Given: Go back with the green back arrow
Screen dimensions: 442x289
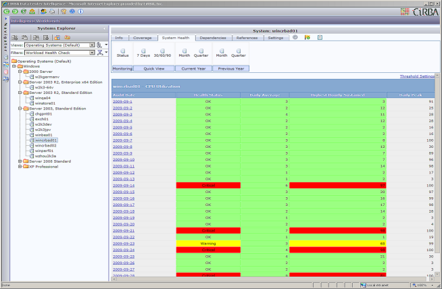Looking at the screenshot, I should click(x=7, y=11).
